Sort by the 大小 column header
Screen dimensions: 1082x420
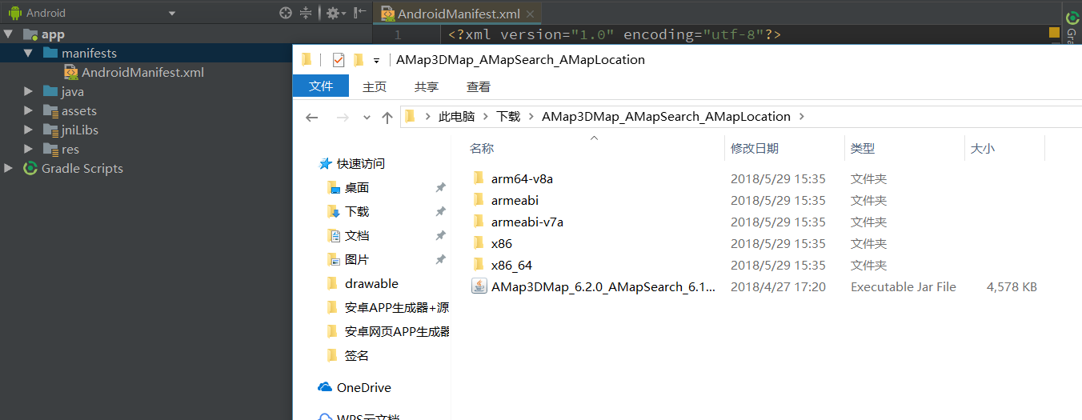coord(982,148)
